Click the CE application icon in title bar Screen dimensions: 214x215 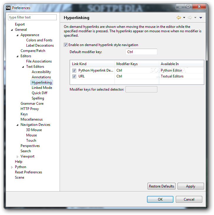[8, 8]
